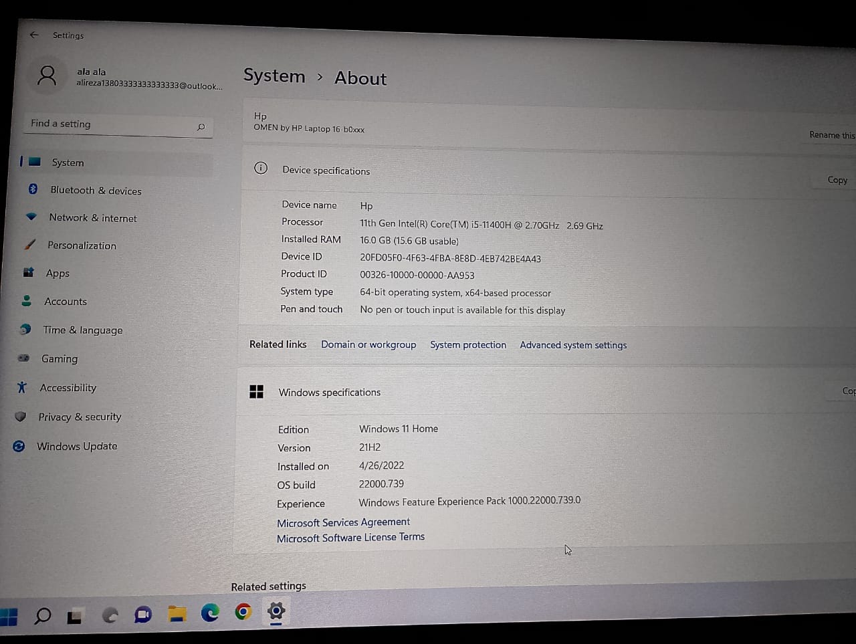Open Advanced system settings link
Image resolution: width=856 pixels, height=644 pixels.
coord(573,345)
